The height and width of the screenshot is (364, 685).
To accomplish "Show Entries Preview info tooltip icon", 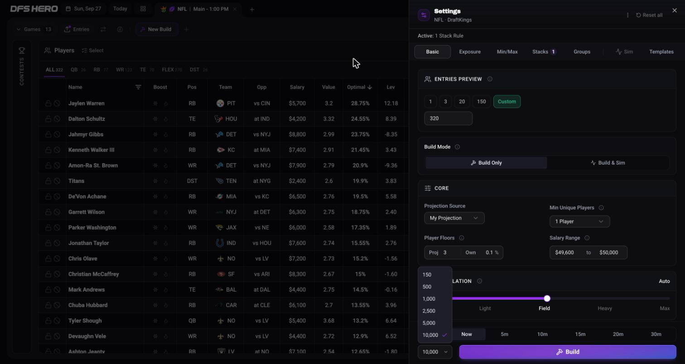I will coord(490,79).
